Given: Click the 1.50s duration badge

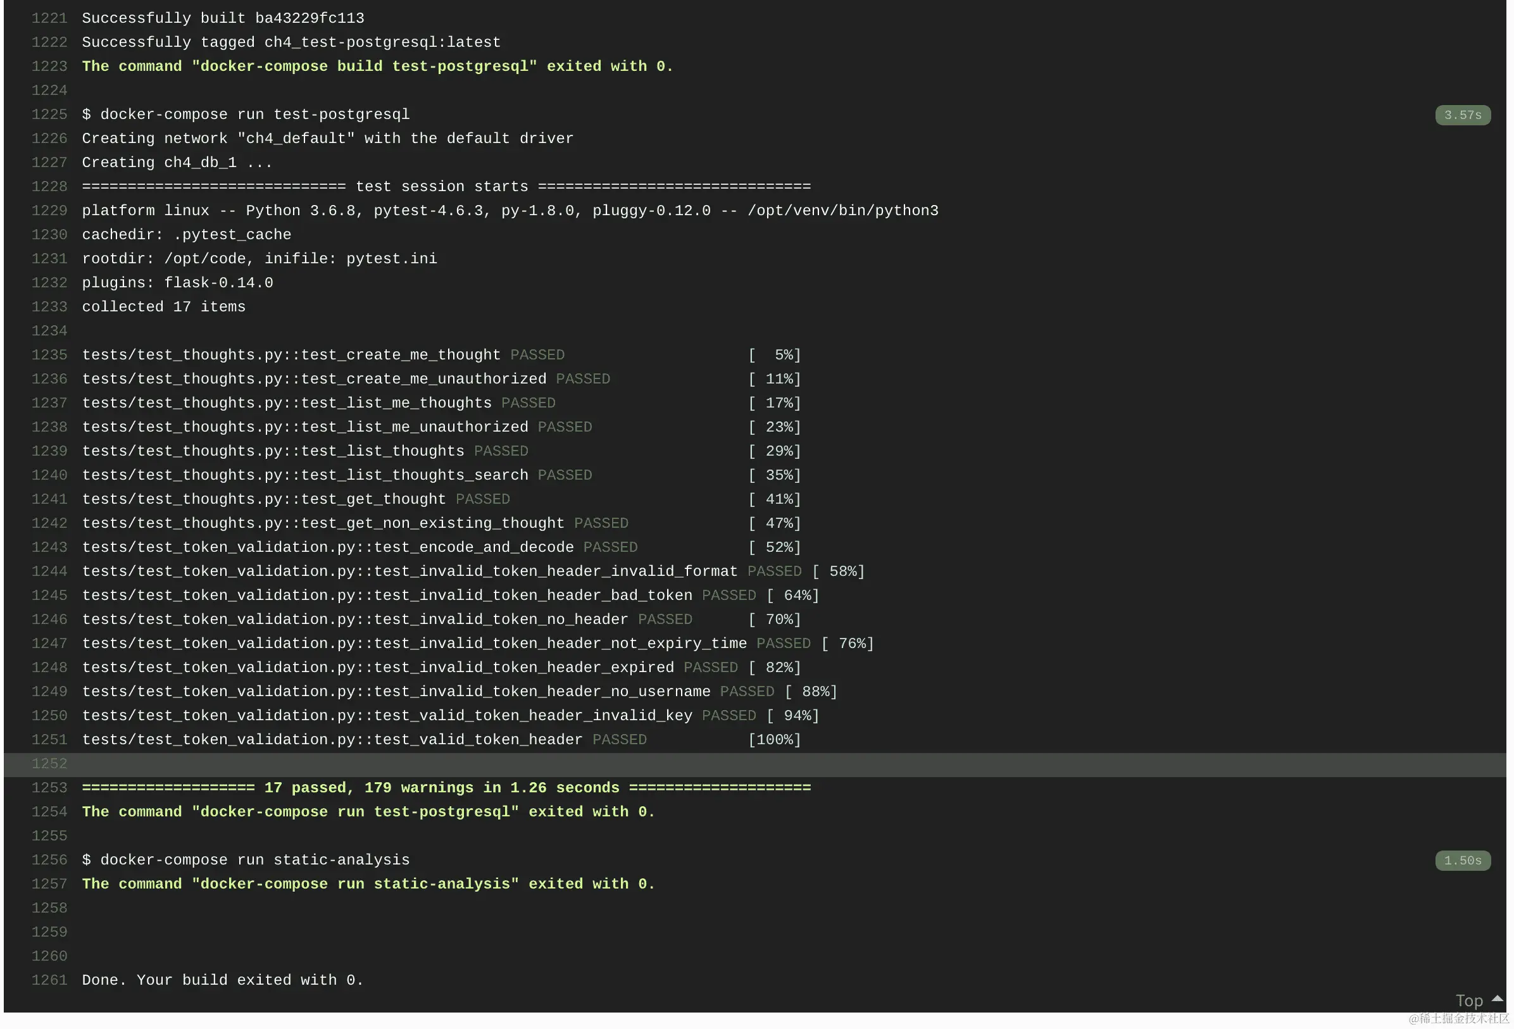Looking at the screenshot, I should pyautogui.click(x=1462, y=860).
